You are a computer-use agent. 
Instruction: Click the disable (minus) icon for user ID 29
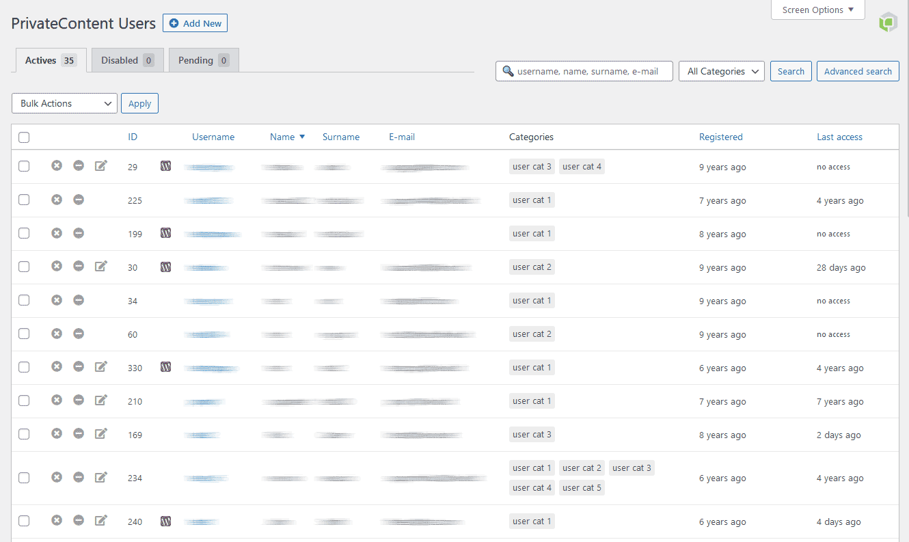(x=79, y=165)
